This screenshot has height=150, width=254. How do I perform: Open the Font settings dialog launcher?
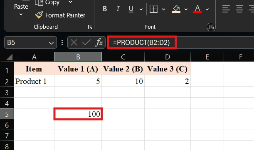(x=212, y=27)
